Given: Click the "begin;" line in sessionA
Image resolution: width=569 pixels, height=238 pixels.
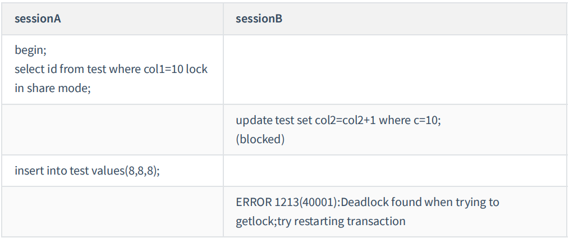Looking at the screenshot, I should (30, 50).
